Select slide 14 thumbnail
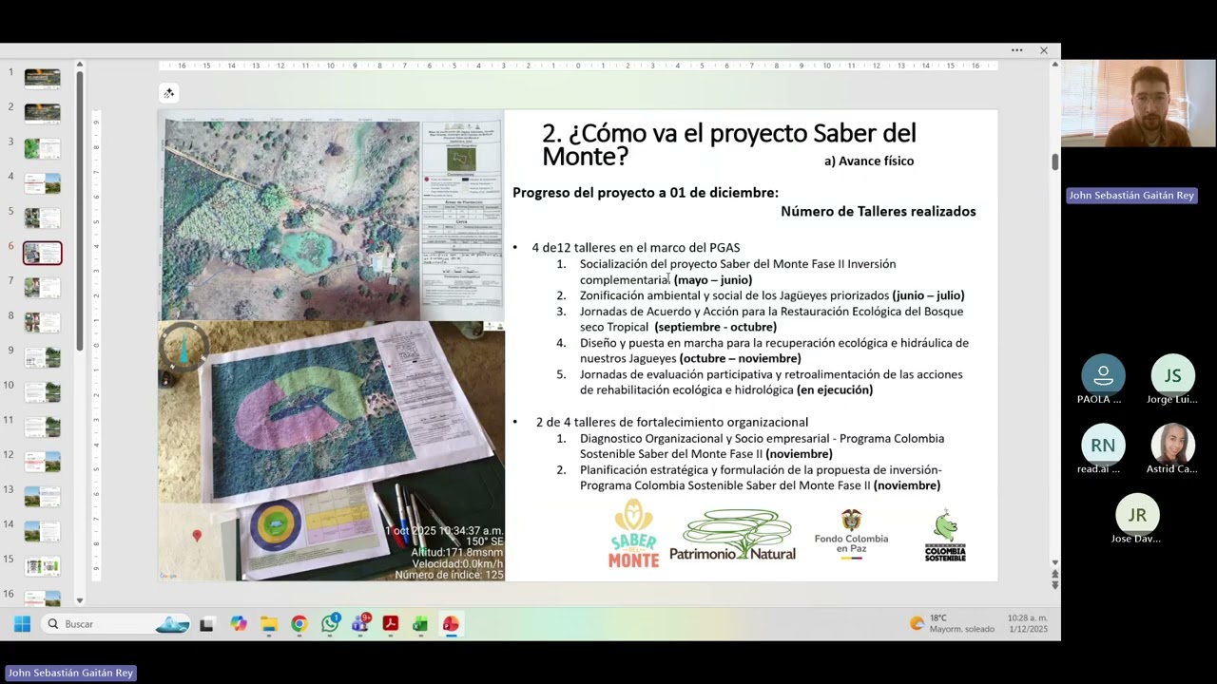 pos(43,531)
